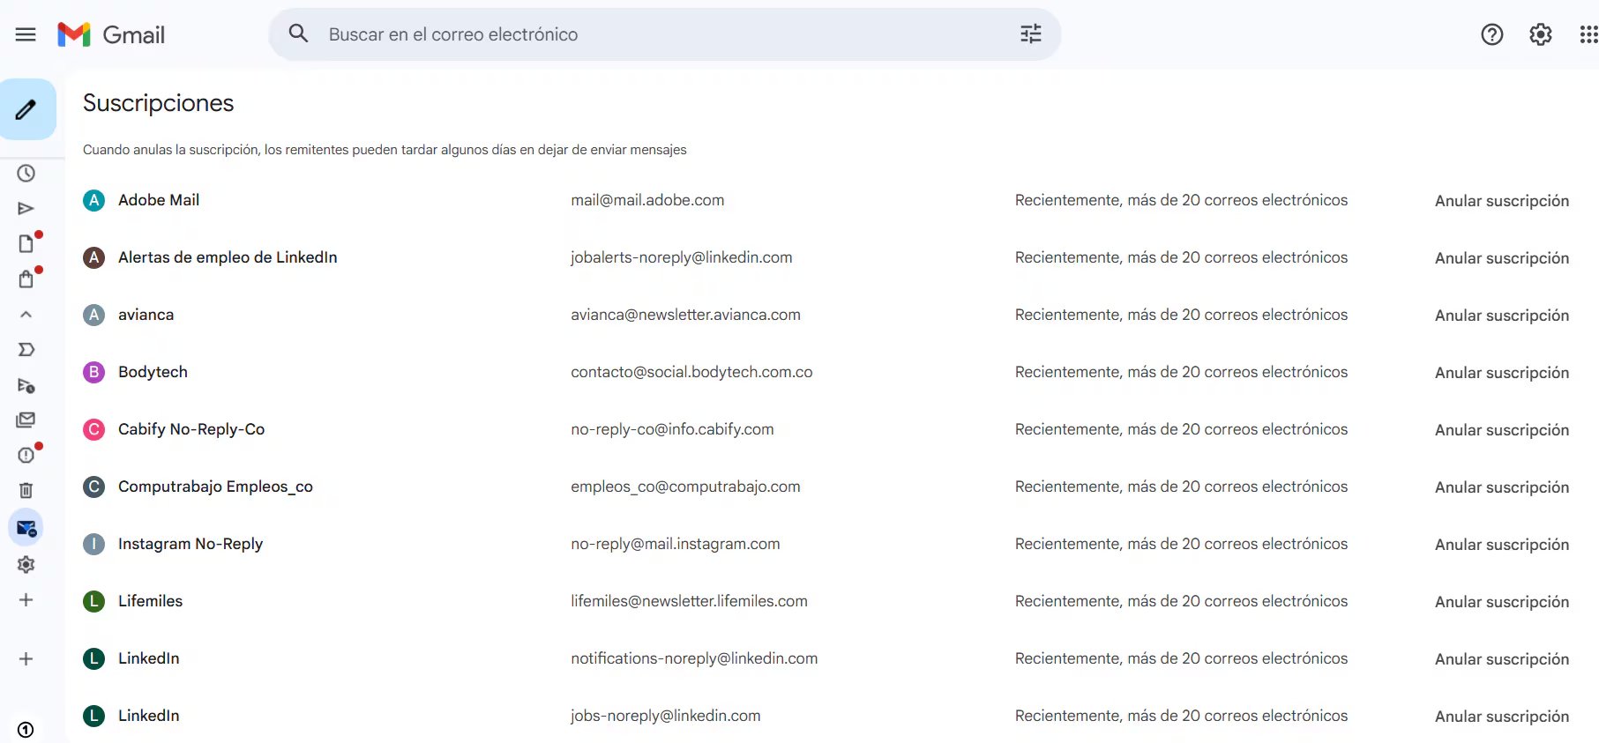Open Spam exclamation icon in sidebar

pos(26,455)
